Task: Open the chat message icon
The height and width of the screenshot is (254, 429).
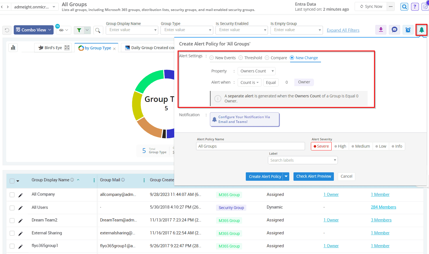Action: tap(394, 30)
